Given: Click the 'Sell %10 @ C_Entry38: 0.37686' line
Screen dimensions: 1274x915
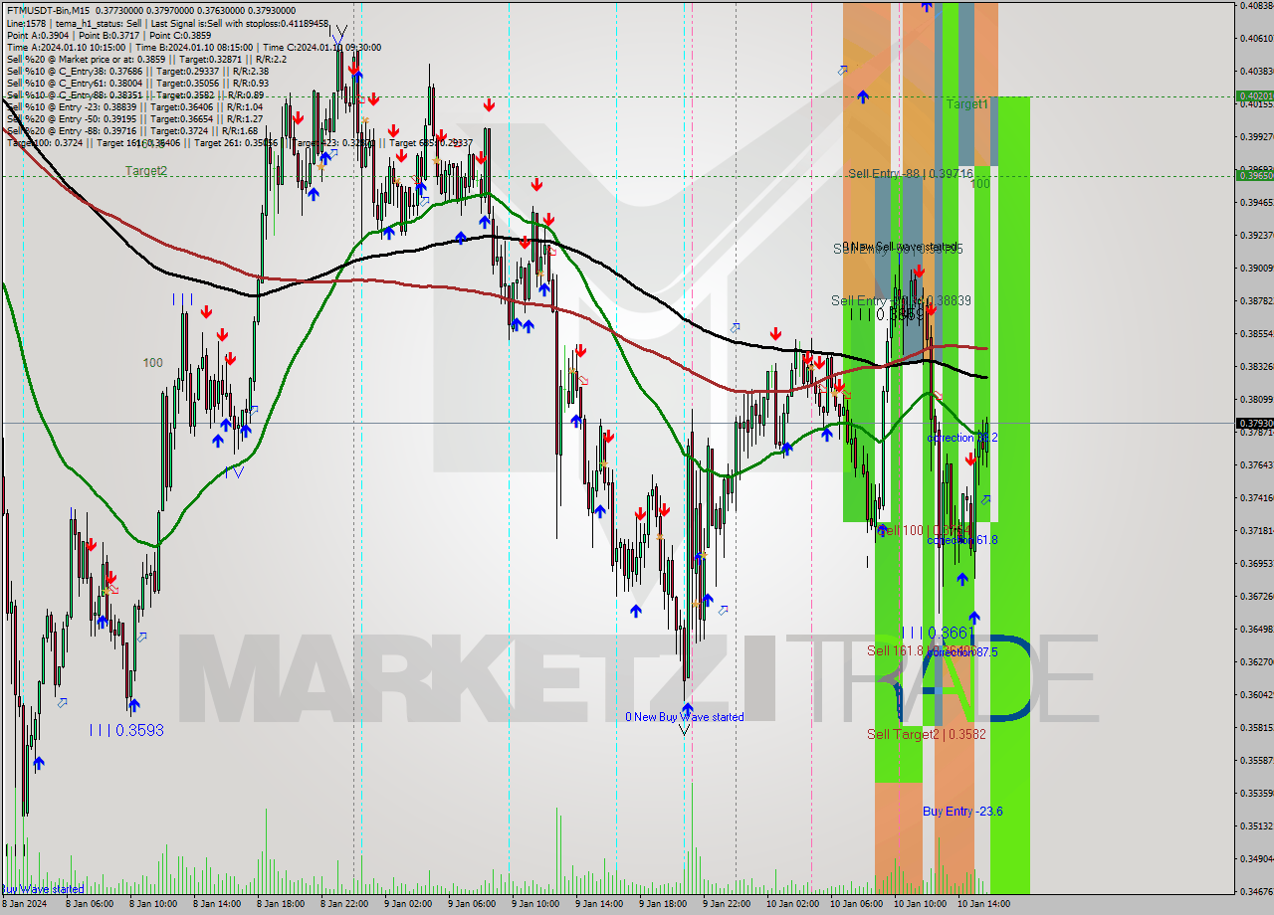Looking at the screenshot, I should pyautogui.click(x=136, y=71).
